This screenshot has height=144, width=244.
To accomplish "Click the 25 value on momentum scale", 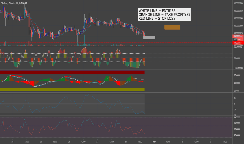I will coord(235,98).
